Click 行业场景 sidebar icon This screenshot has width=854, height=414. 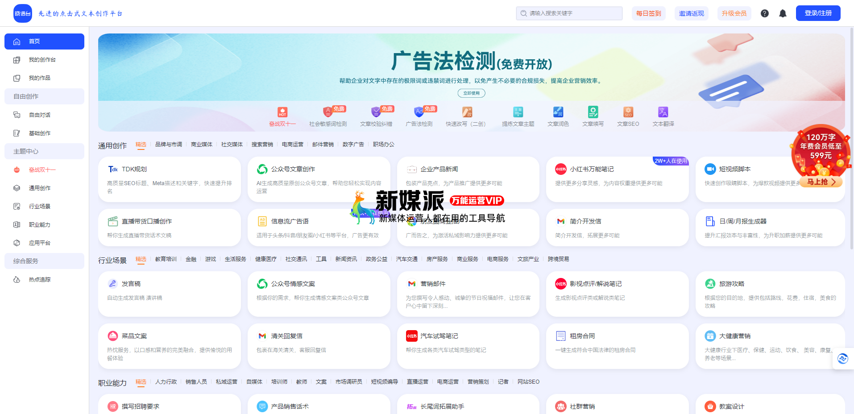click(x=17, y=206)
